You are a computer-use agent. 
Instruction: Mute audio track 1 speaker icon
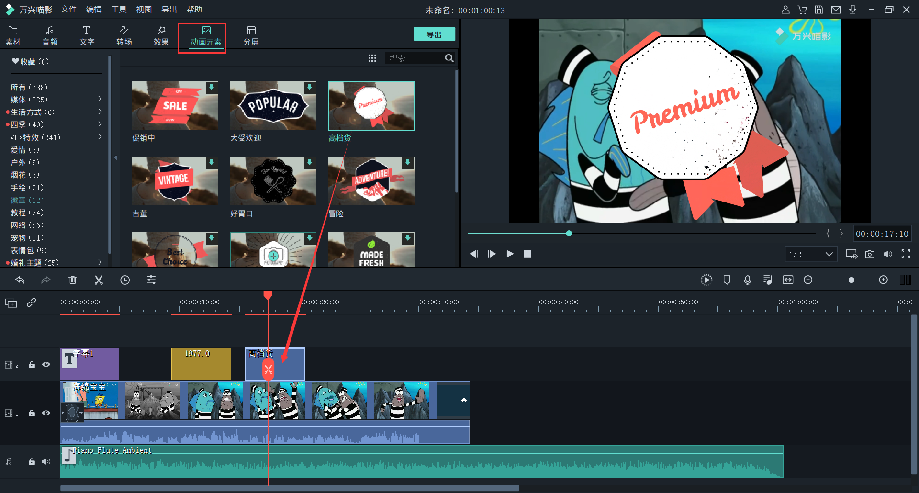click(x=46, y=461)
